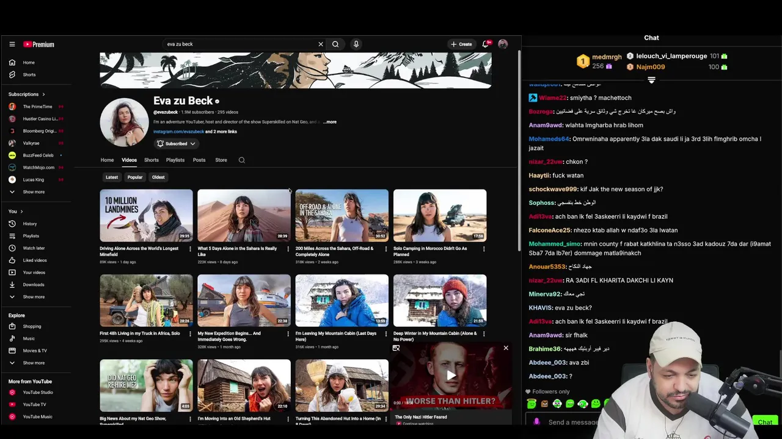Open Watch later in the sidebar

click(x=34, y=248)
